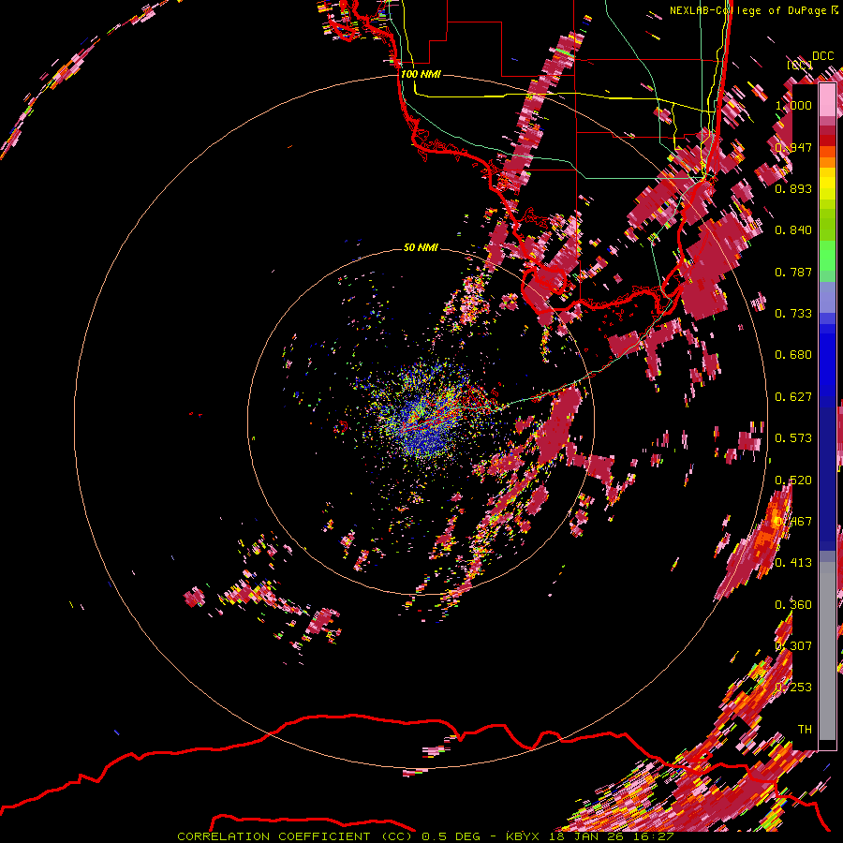Image resolution: width=843 pixels, height=843 pixels.
Task: Click the 0.627 legend value
Action: click(793, 397)
